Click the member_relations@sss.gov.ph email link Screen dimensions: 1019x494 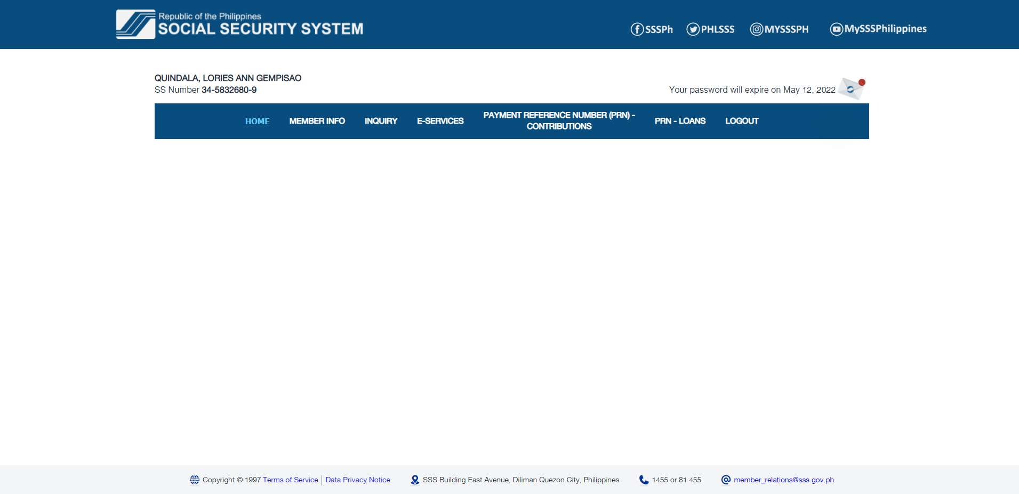click(x=783, y=480)
